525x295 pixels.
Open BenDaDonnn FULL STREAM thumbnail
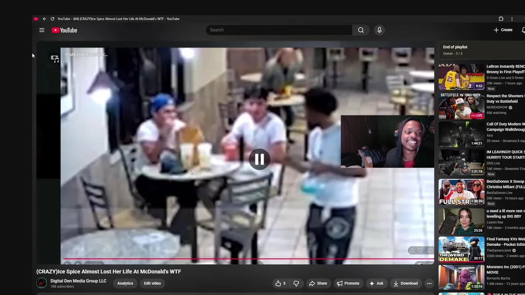click(461, 192)
